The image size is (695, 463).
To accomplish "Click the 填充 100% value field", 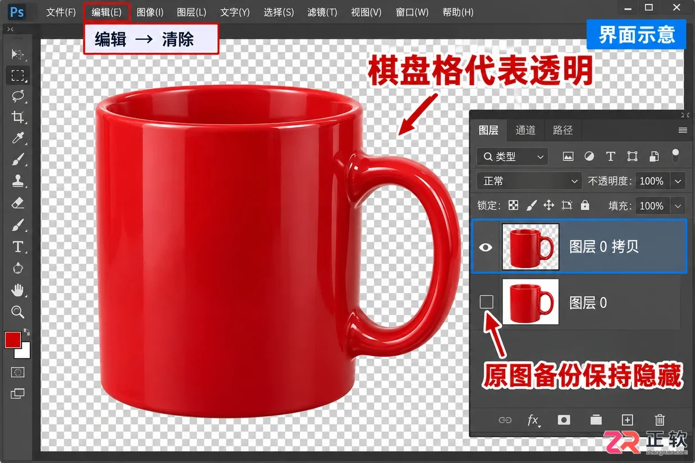I will [652, 206].
